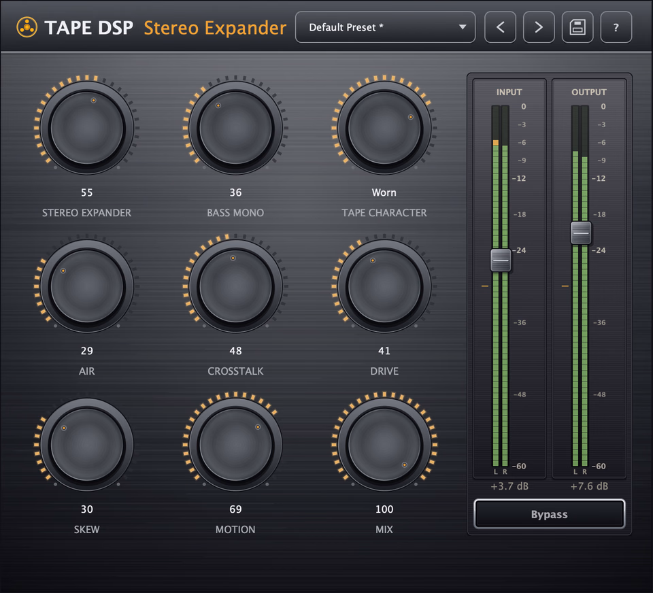The width and height of the screenshot is (653, 593).
Task: Click the INPUT meter label
Action: 509,92
